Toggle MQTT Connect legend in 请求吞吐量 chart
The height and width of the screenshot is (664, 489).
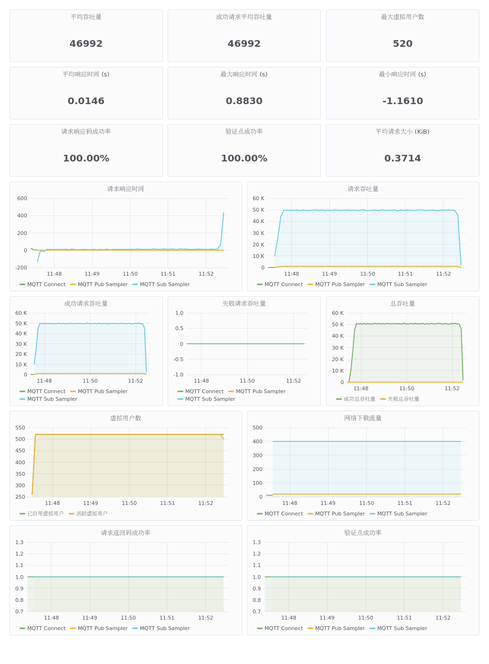[x=283, y=284]
